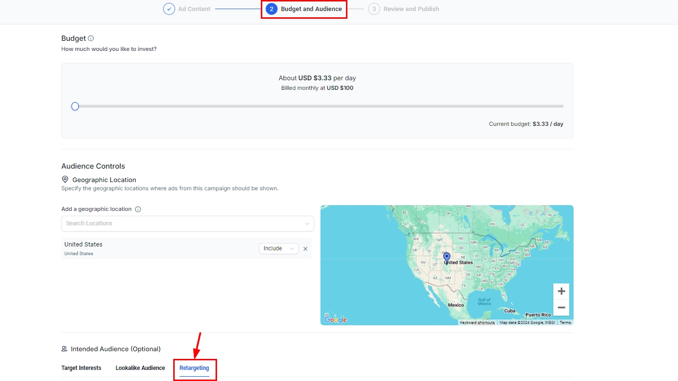
Task: Go to Budget and Audience step
Action: pyautogui.click(x=311, y=9)
